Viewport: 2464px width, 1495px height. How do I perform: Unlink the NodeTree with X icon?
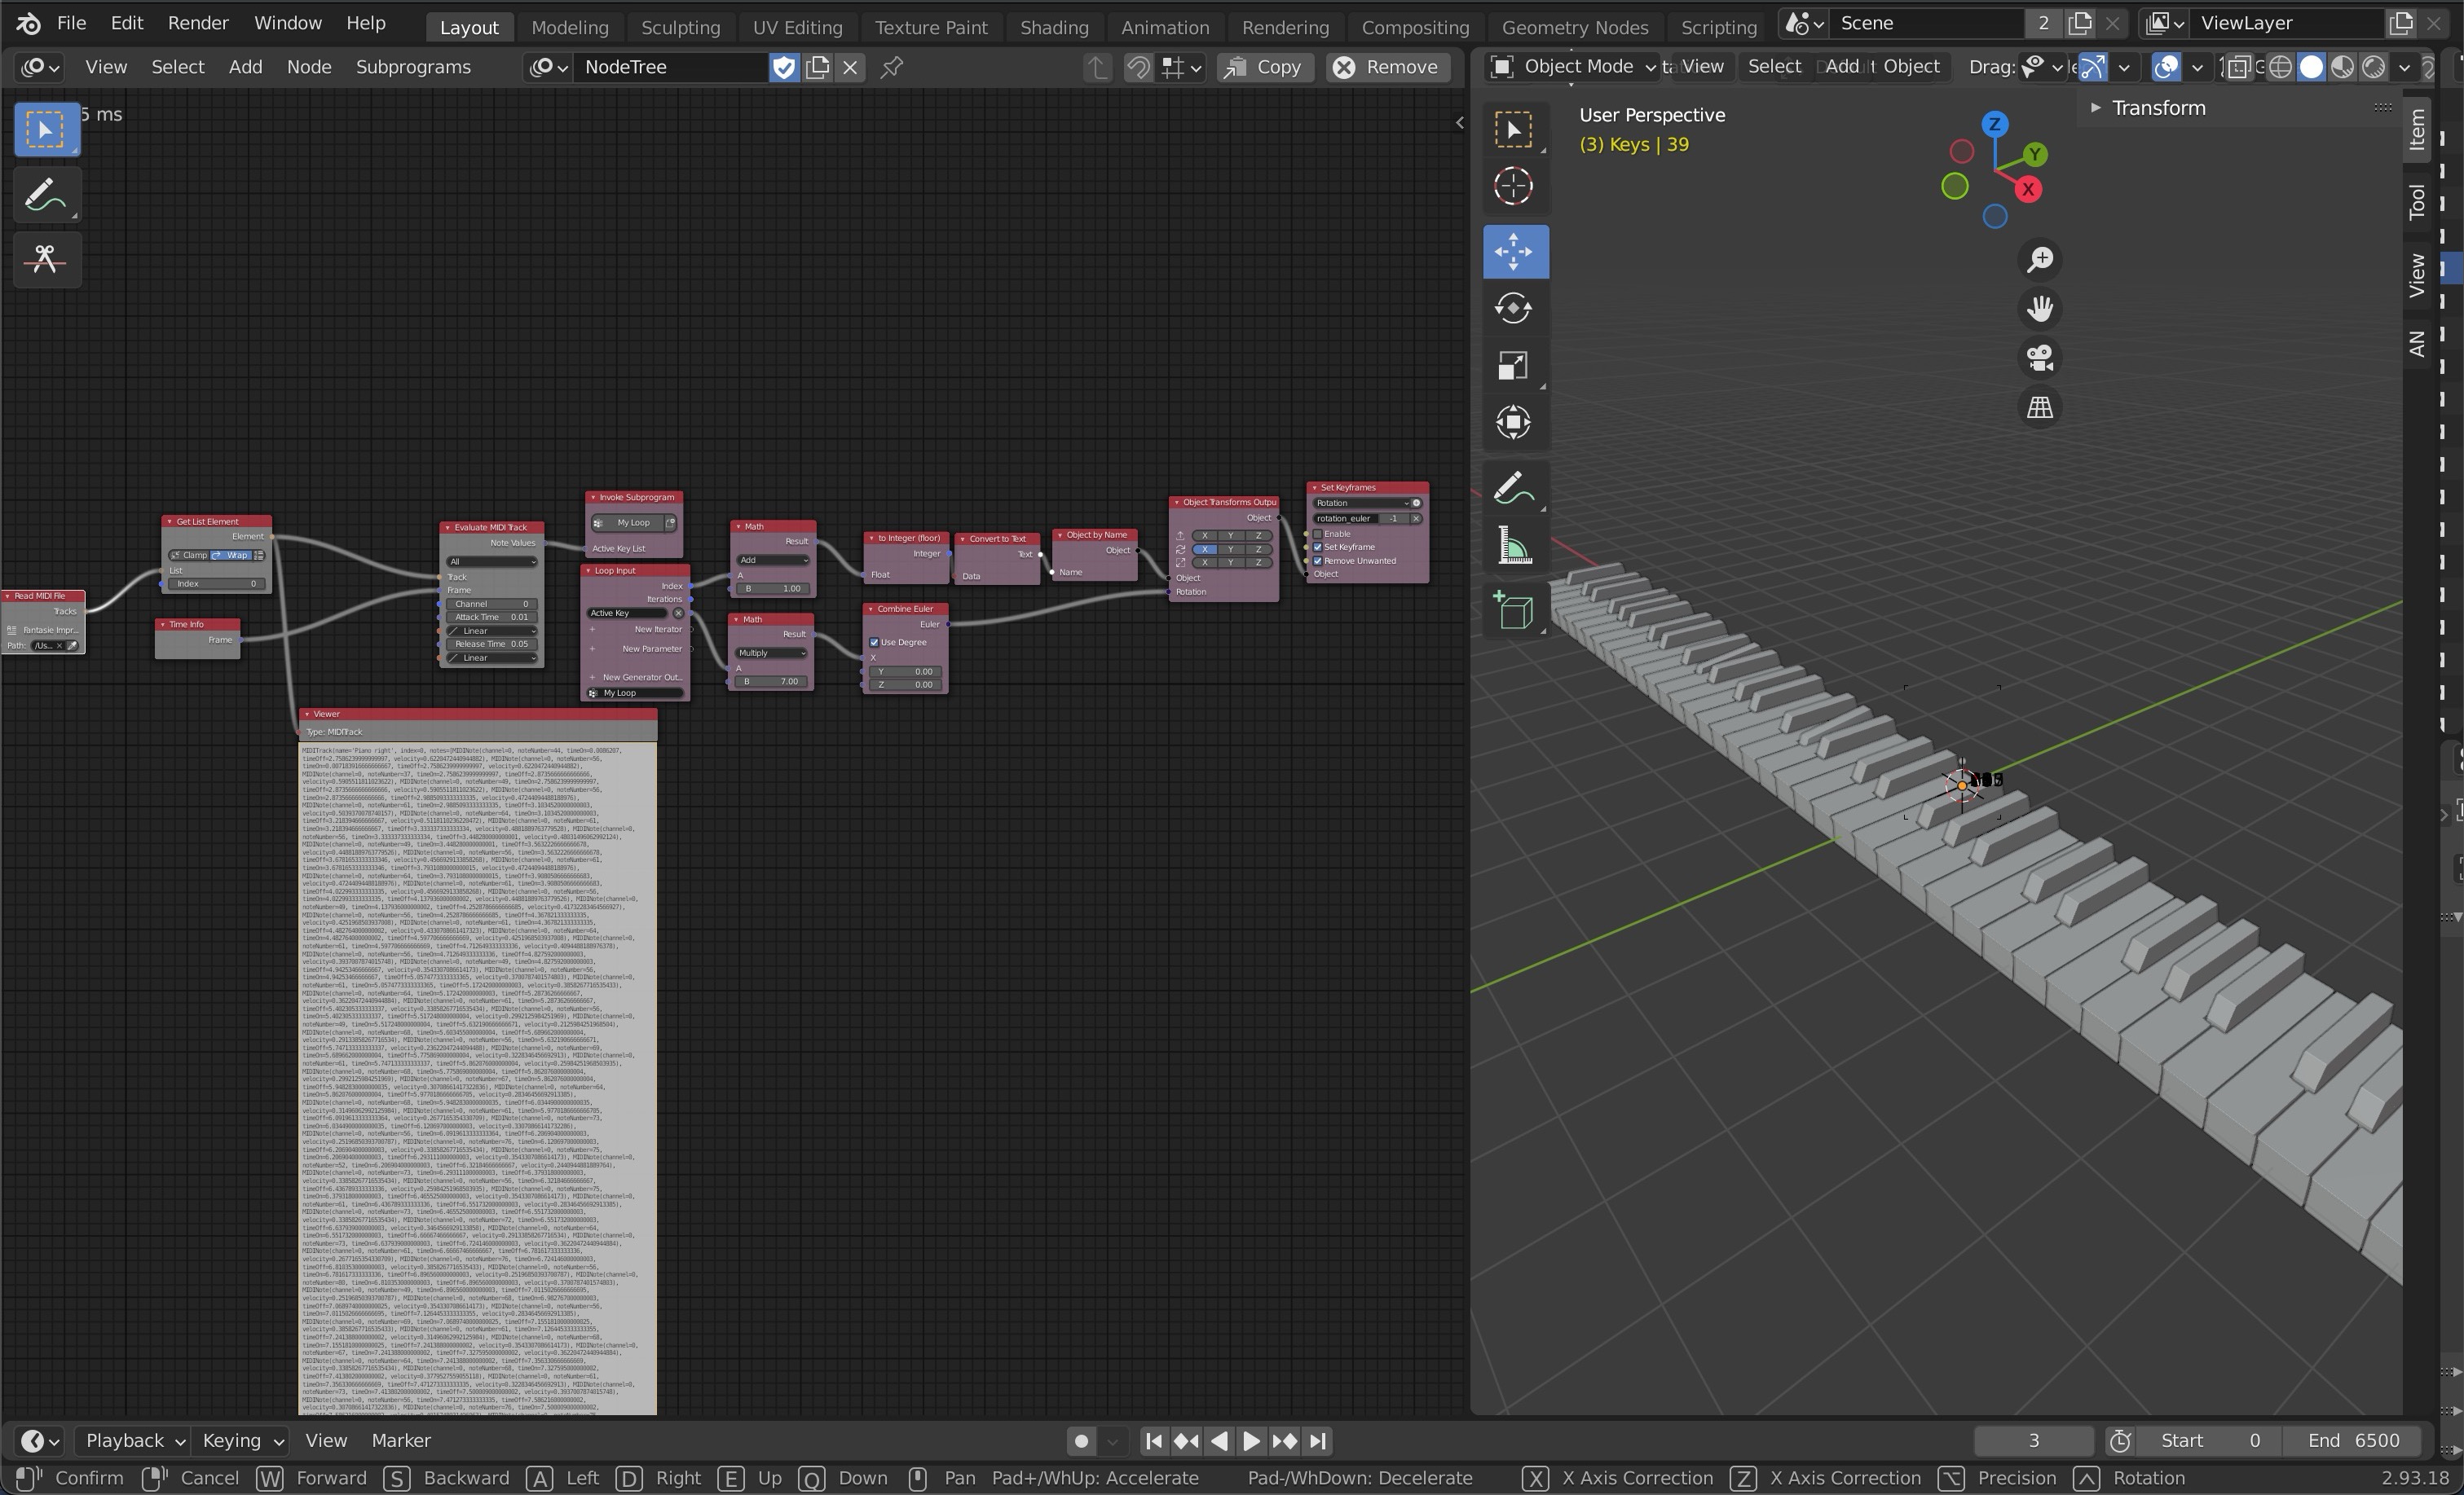pyautogui.click(x=850, y=67)
